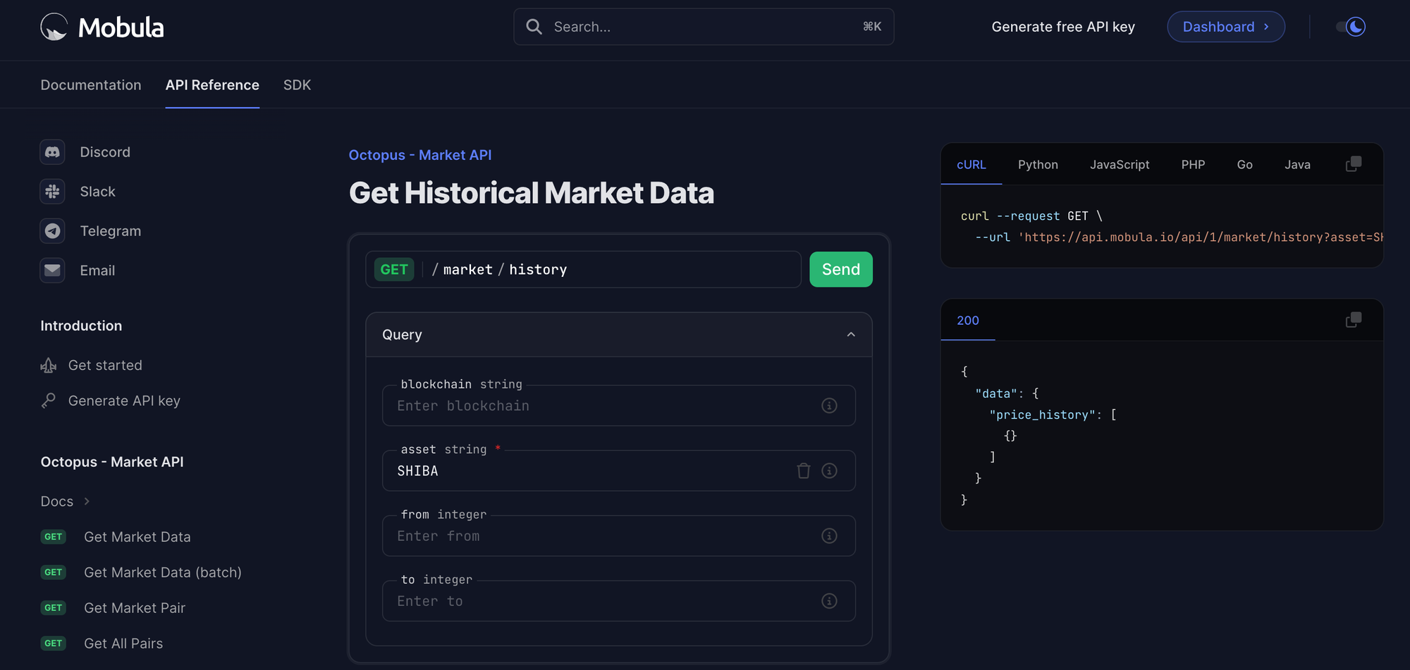
Task: Click the Slack link text
Action: 97,192
